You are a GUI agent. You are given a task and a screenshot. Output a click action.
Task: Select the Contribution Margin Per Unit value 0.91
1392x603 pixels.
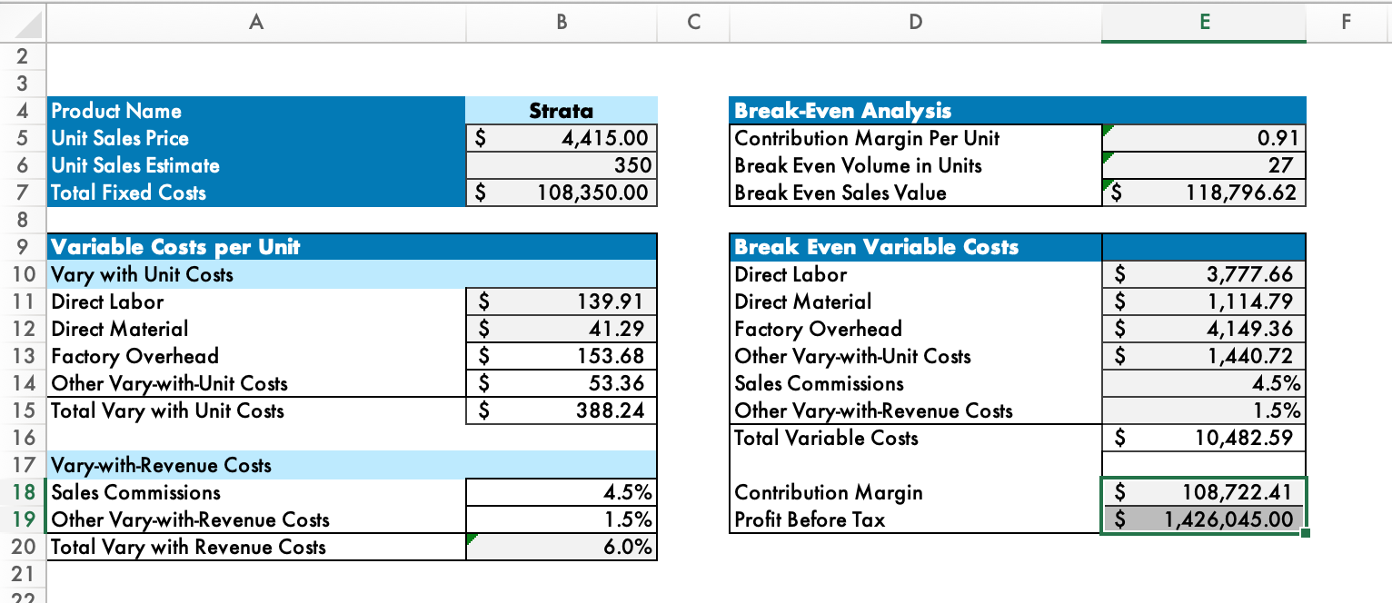[x=1202, y=138]
